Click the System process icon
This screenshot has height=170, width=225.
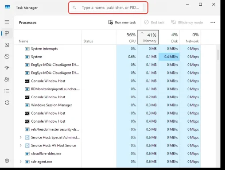[27, 57]
